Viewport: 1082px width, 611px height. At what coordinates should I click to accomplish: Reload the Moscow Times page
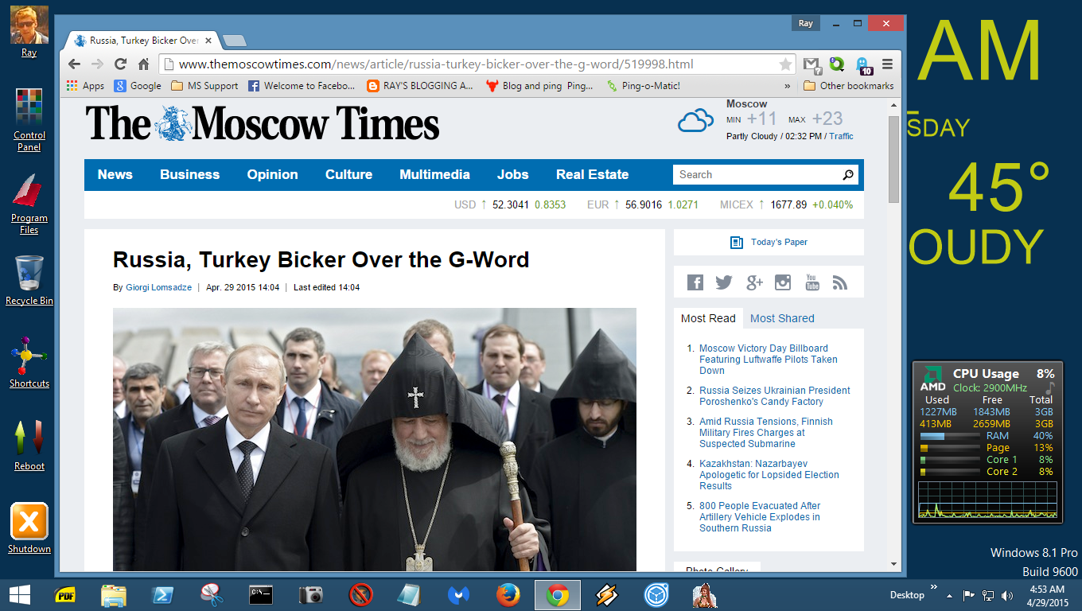[120, 64]
